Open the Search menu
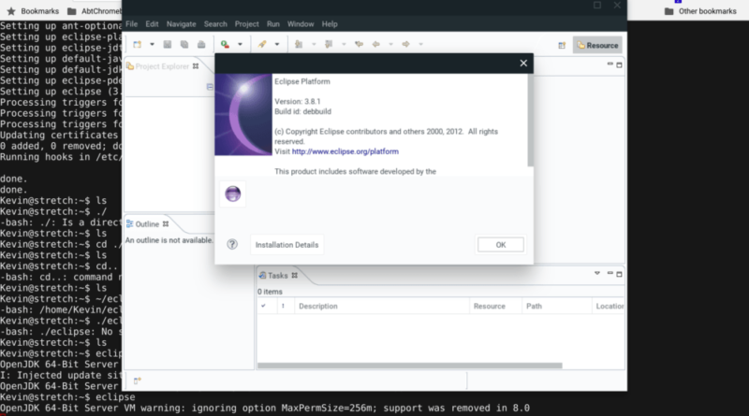 (x=215, y=24)
